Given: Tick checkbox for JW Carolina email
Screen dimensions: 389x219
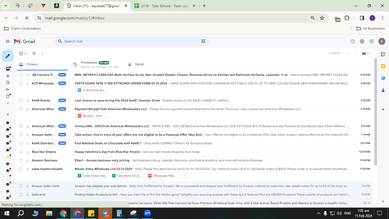Looking at the screenshot, I should click(x=21, y=75).
